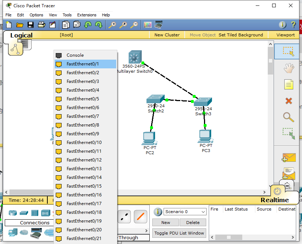This screenshot has height=244, width=302.
Task: Click the Delete scenario button
Action: pos(193,223)
